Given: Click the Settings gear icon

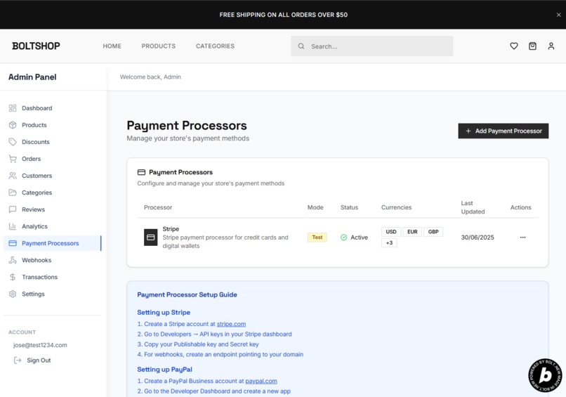Looking at the screenshot, I should 13,294.
